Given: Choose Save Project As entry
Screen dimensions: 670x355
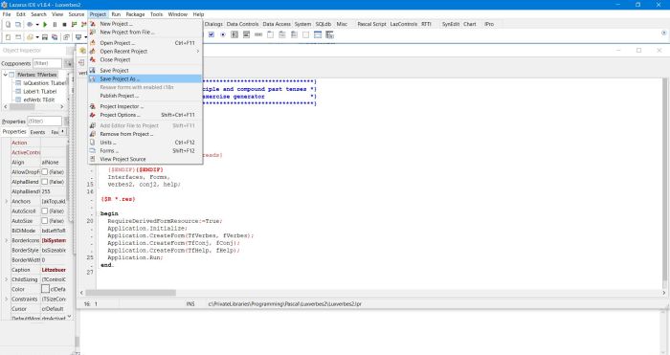Looking at the screenshot, I should pyautogui.click(x=145, y=79).
